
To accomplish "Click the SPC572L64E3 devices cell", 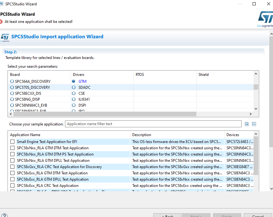I will (x=239, y=142).
